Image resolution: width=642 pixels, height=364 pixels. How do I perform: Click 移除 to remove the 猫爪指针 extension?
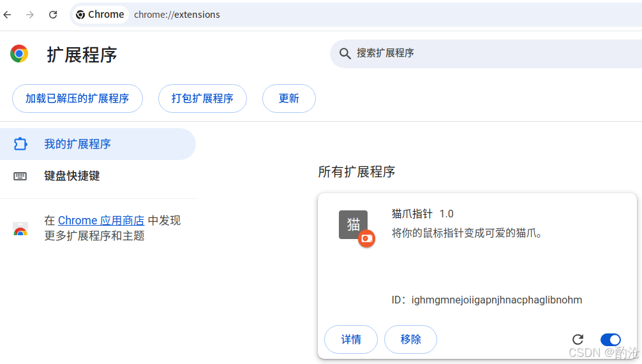[x=411, y=340]
